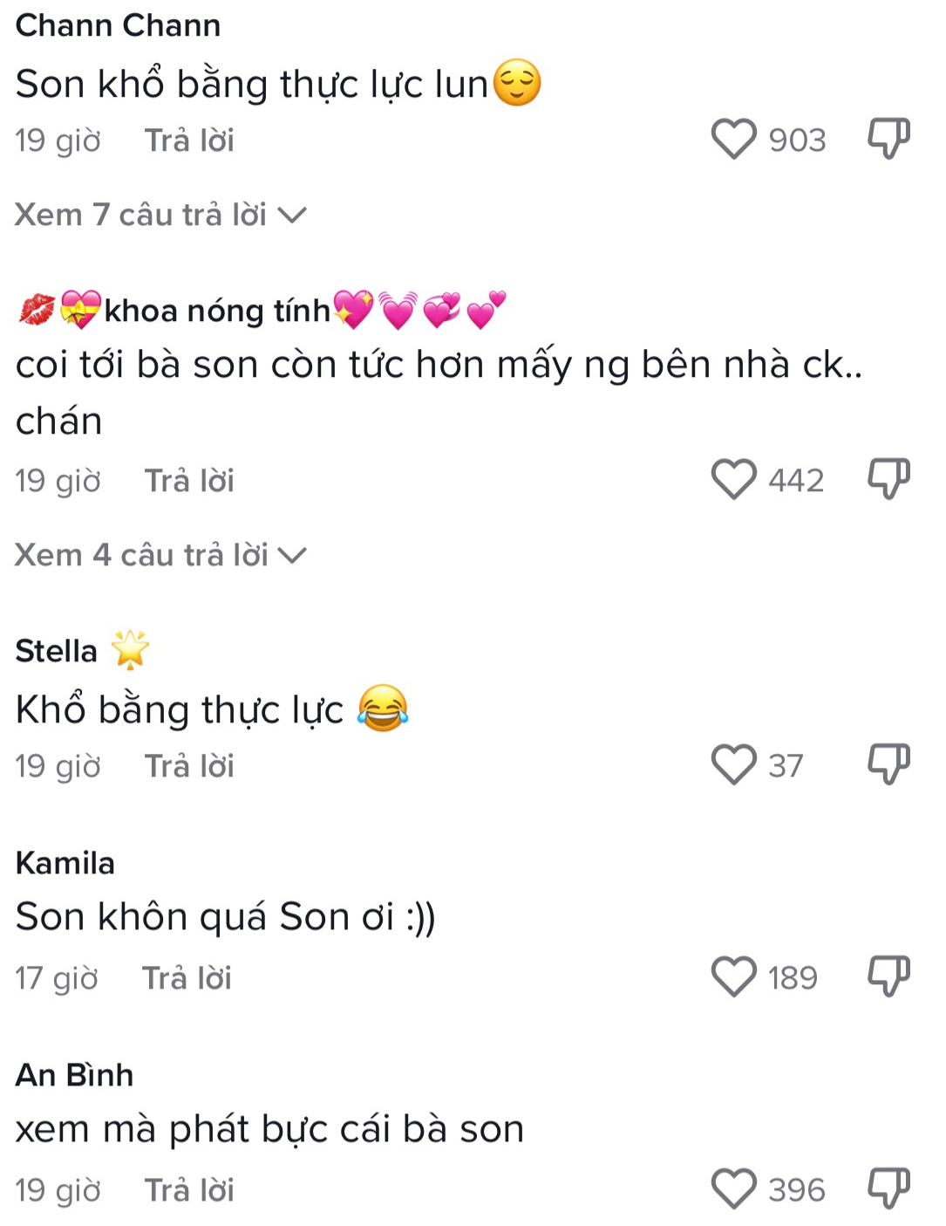Expand "Xem 7 câu trả lời" replies

pos(160,215)
